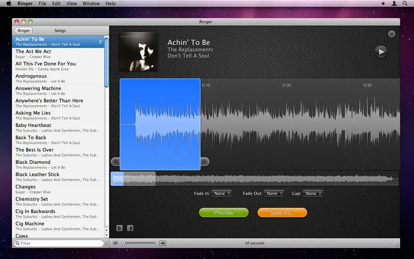Click the song list scrollbar thumb
414x259 pixels.
pos(107,62)
